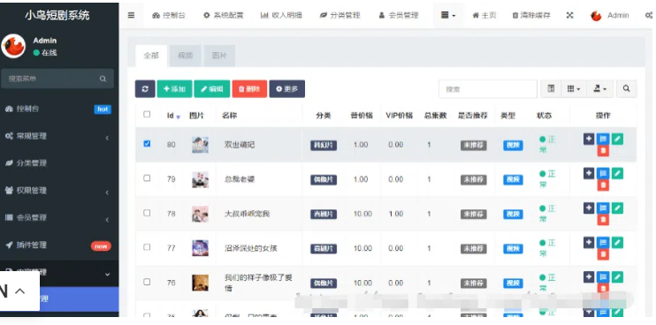Click the magnifier icon in sidebar search box

103,79
